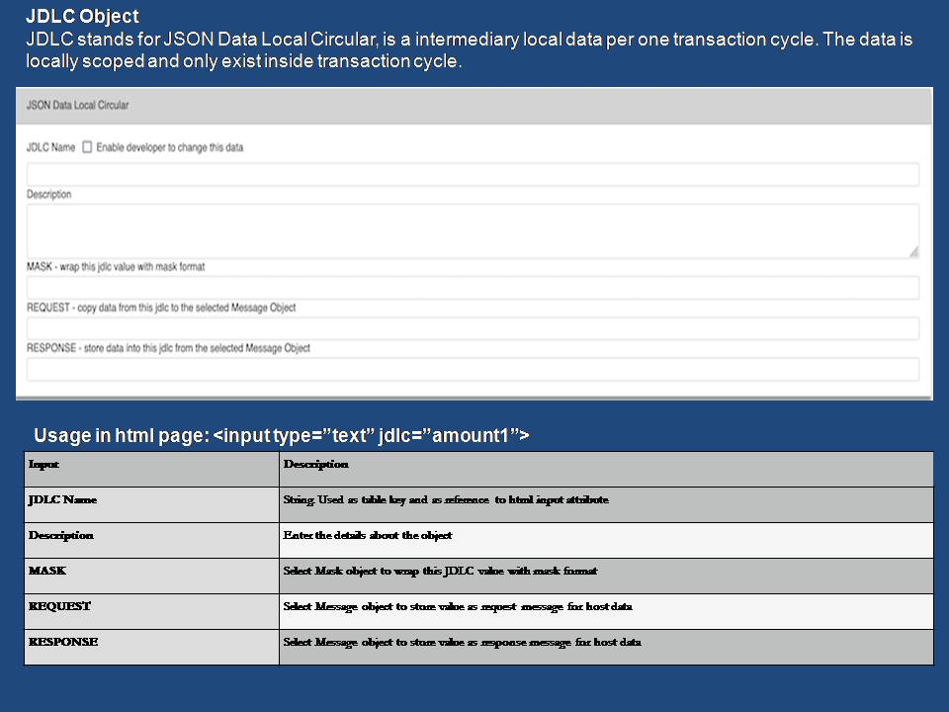Select the 'REQUEST' cell in the table
This screenshot has height=712, width=949.
coord(59,606)
